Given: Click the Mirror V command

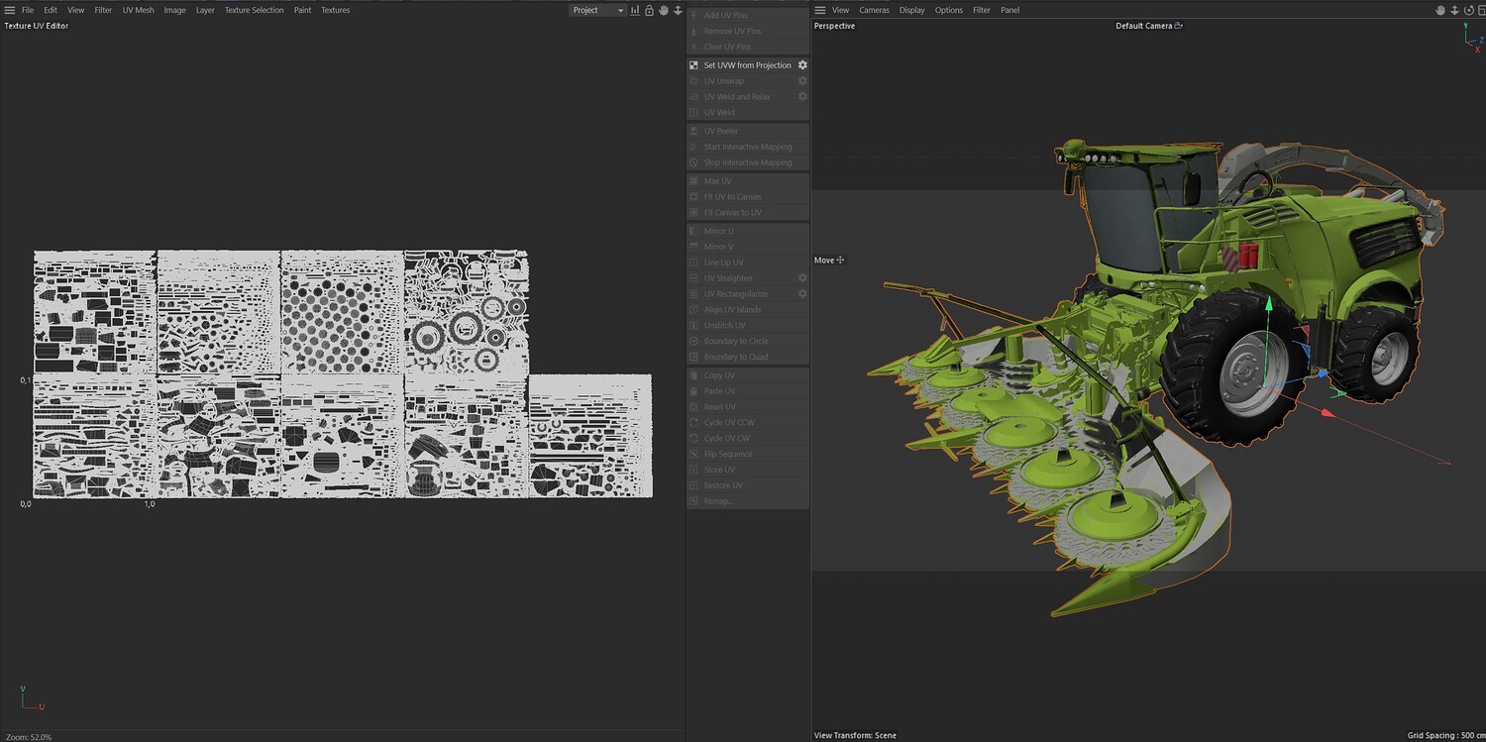Looking at the screenshot, I should [748, 247].
